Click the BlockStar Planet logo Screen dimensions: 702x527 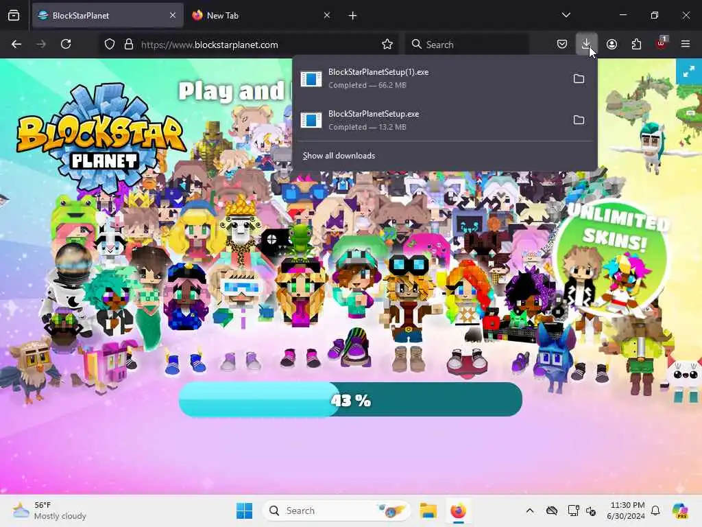(x=101, y=138)
